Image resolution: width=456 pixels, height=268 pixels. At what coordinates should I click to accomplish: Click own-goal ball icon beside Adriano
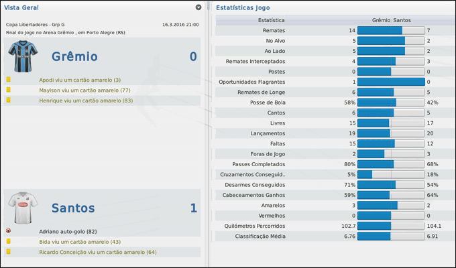pos(9,230)
